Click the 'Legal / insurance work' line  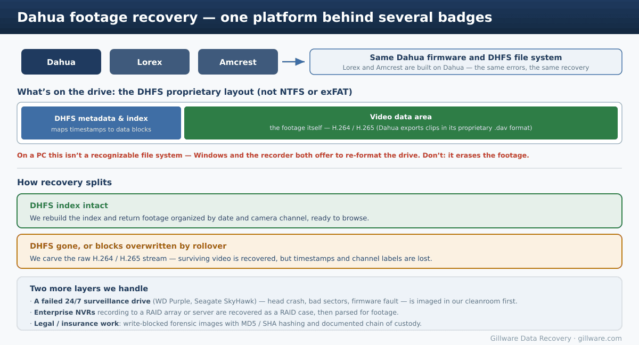point(226,324)
